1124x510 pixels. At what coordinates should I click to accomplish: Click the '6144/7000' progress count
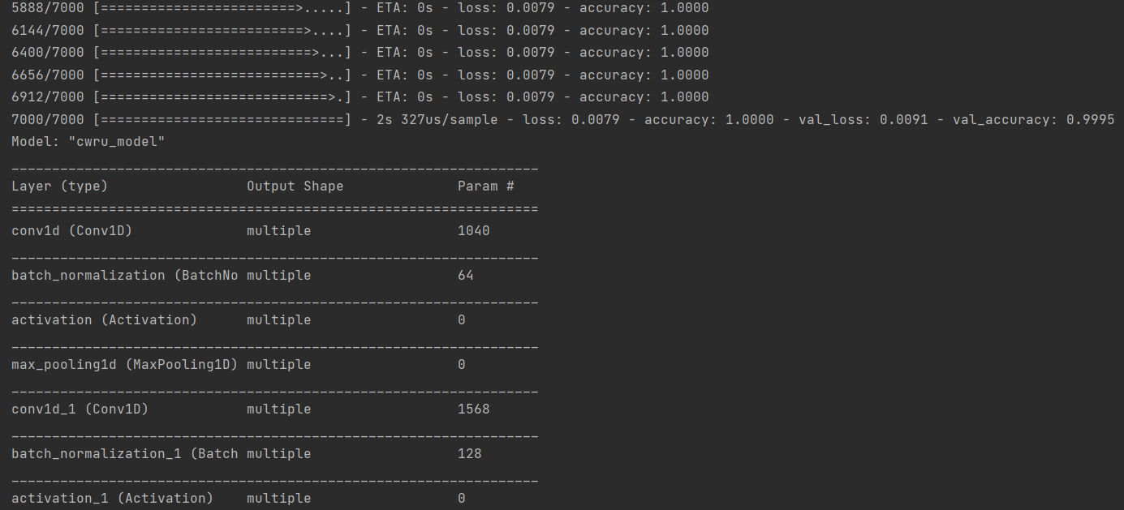tap(47, 30)
